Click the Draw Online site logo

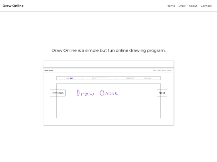(x=13, y=6)
